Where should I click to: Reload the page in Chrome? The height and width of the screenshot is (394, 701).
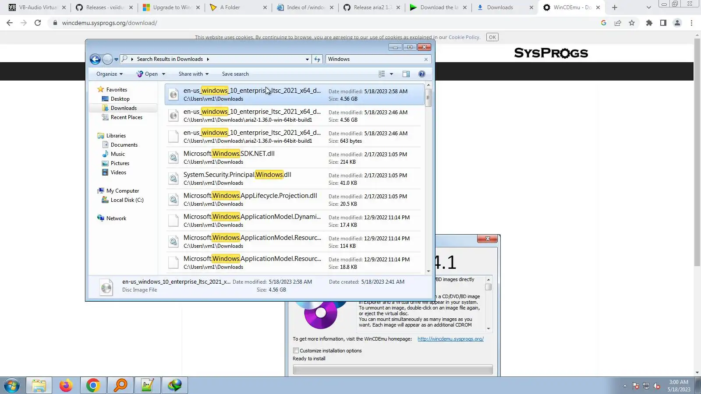(38, 23)
